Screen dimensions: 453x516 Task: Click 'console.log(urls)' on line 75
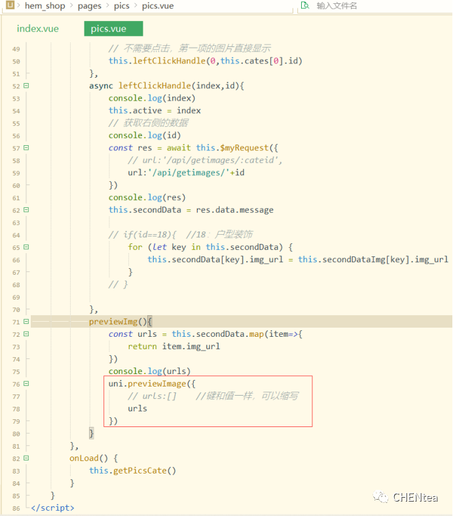149,371
